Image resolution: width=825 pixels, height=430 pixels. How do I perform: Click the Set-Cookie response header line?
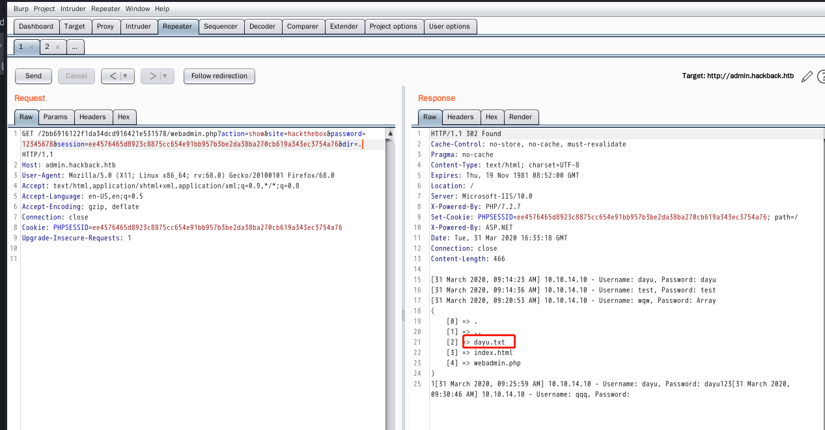pos(614,217)
